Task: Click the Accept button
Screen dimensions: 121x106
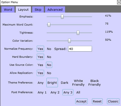Action: [x=81, y=101]
